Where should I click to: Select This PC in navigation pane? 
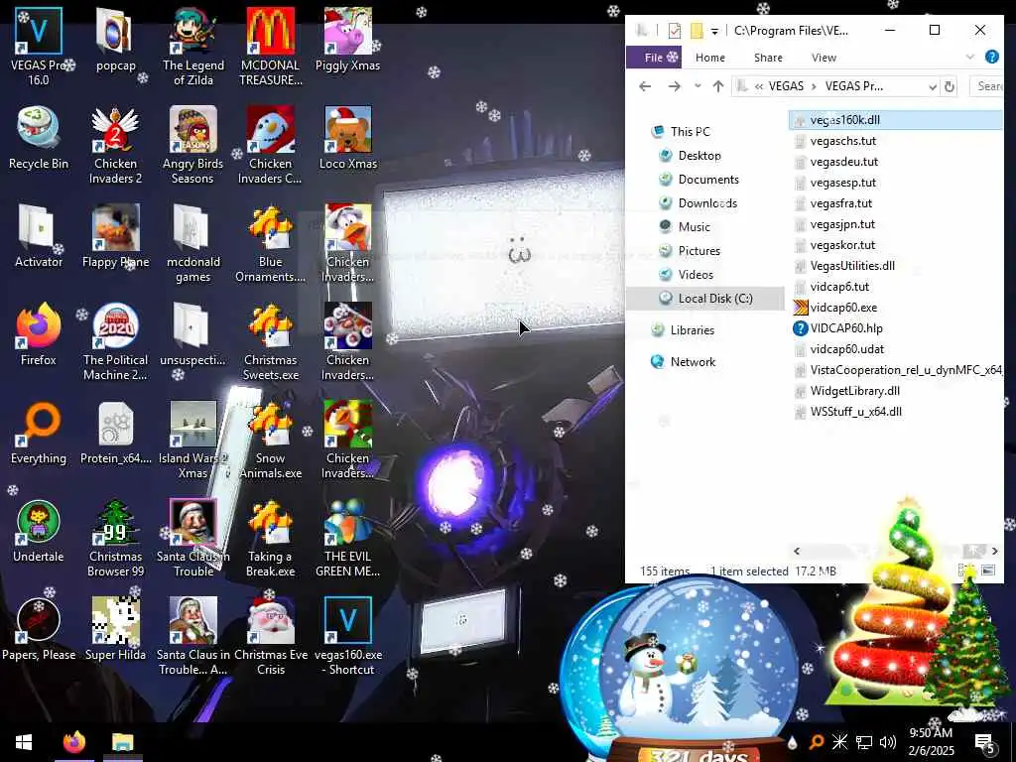click(691, 132)
